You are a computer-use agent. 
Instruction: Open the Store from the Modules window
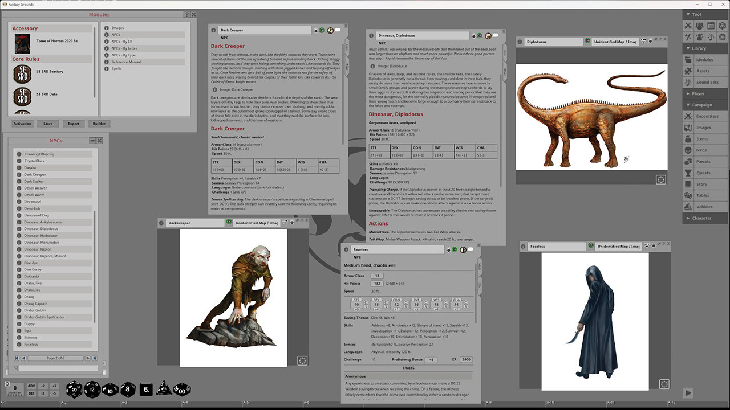(48, 123)
